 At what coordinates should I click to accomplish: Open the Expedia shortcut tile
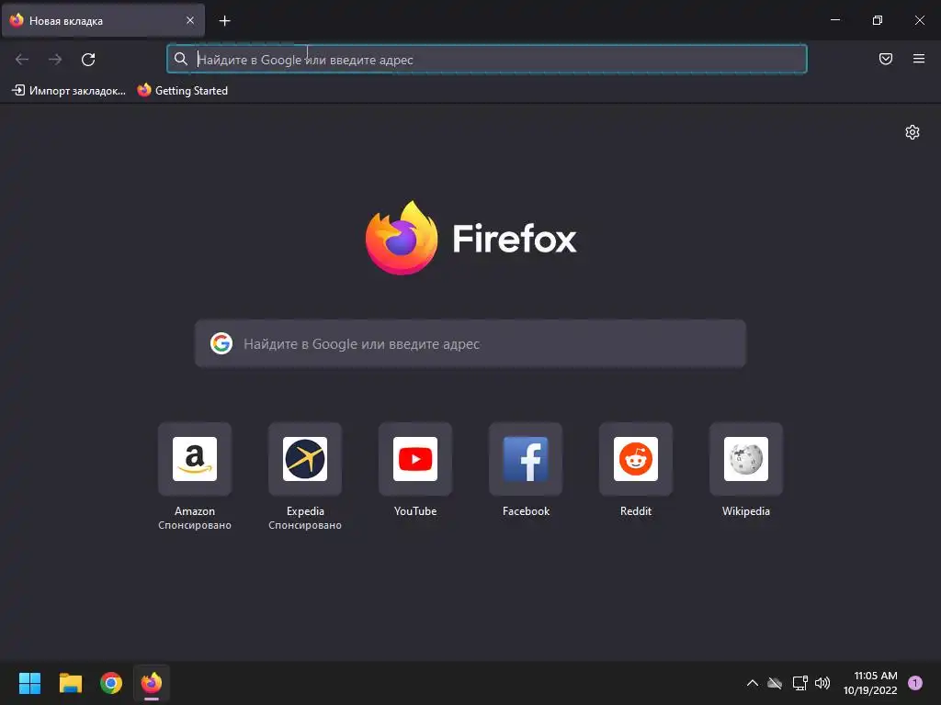point(305,459)
